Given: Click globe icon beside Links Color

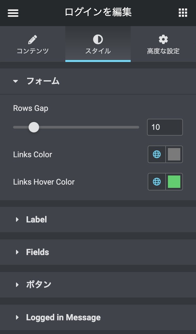Looking at the screenshot, I should tap(157, 154).
